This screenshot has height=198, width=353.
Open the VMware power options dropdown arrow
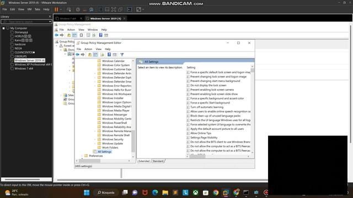(x=61, y=9)
